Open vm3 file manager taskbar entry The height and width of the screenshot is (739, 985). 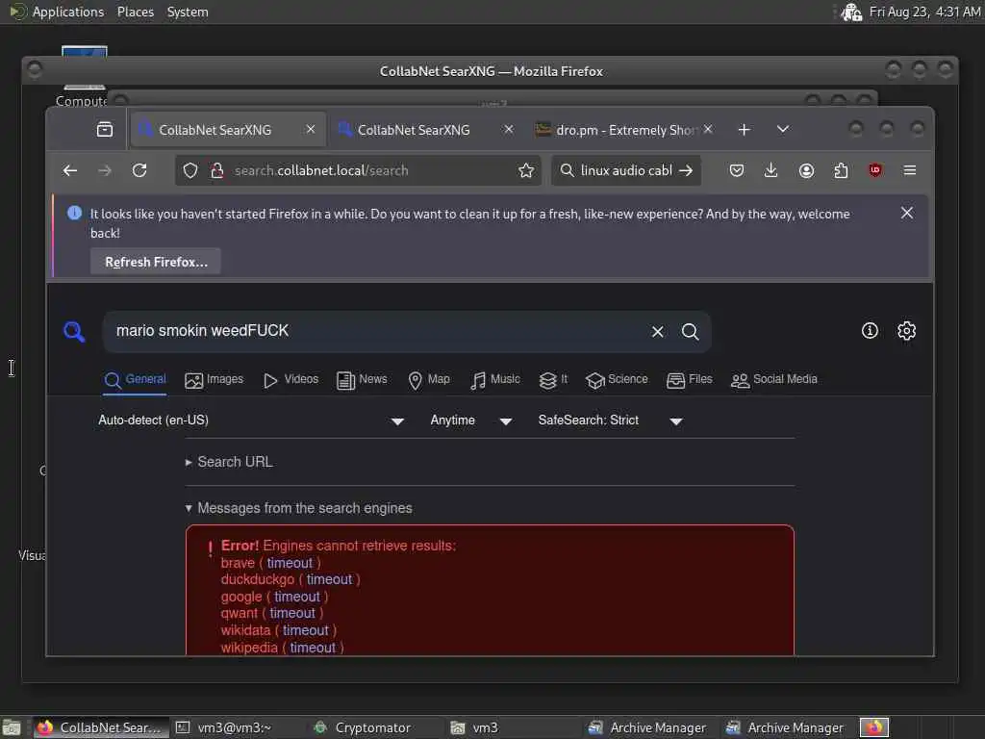click(475, 727)
